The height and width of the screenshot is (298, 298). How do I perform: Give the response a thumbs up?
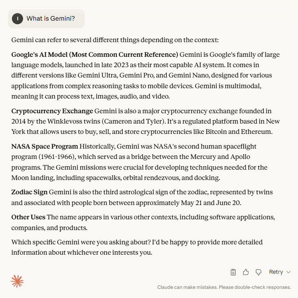click(x=246, y=272)
